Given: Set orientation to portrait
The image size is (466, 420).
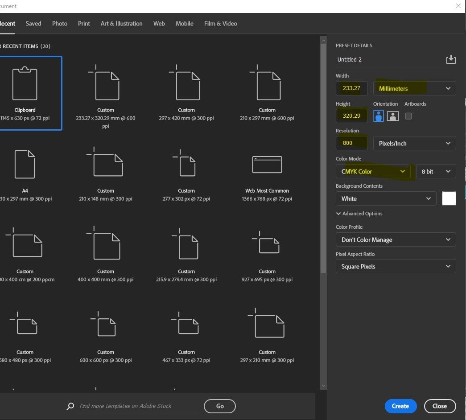Looking at the screenshot, I should 379,116.
